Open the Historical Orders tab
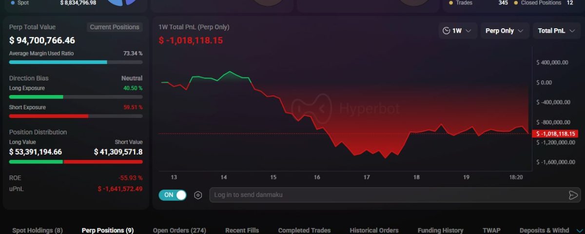Screen dimensions: 585x234 pyautogui.click(x=374, y=230)
